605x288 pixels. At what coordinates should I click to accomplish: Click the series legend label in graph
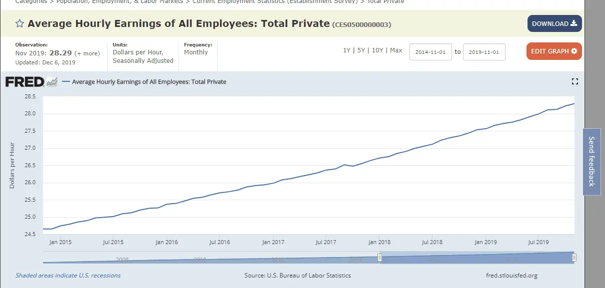(149, 82)
